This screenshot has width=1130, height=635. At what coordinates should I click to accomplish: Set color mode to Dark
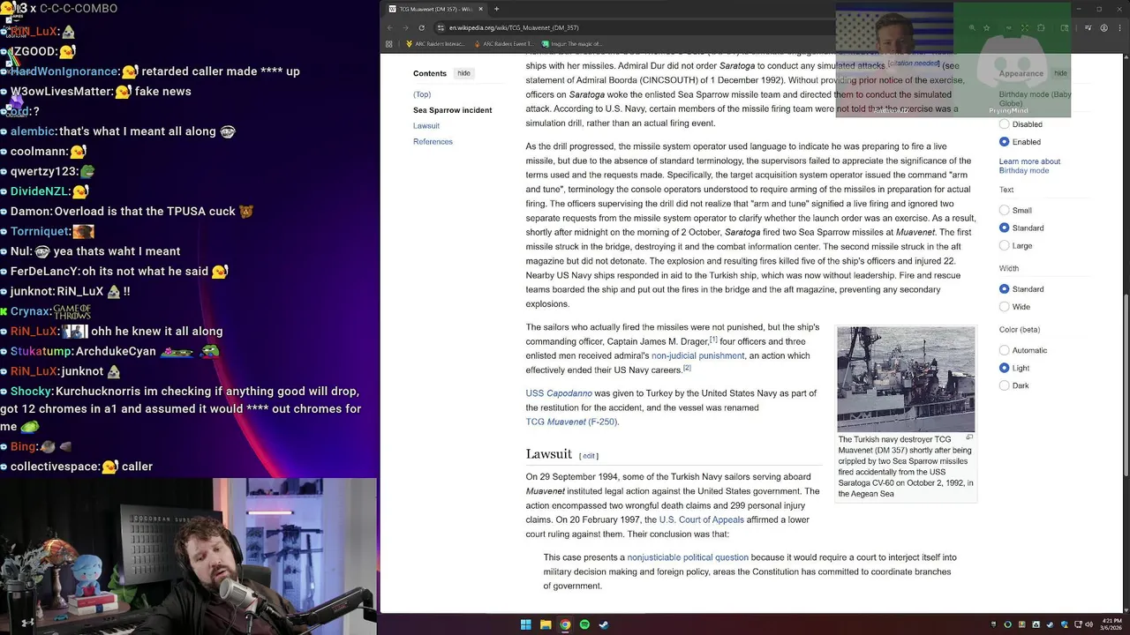[x=1005, y=385]
